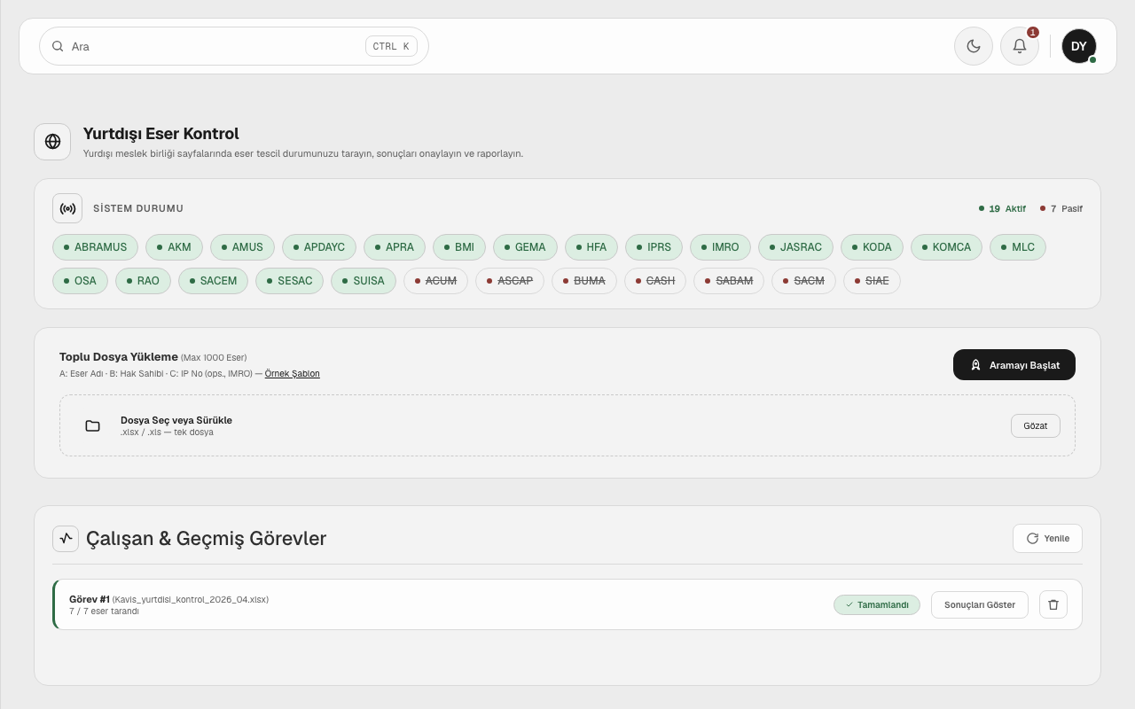1135x709 pixels.
Task: Start the search with Aramayı Başlat
Action: pyautogui.click(x=1014, y=365)
